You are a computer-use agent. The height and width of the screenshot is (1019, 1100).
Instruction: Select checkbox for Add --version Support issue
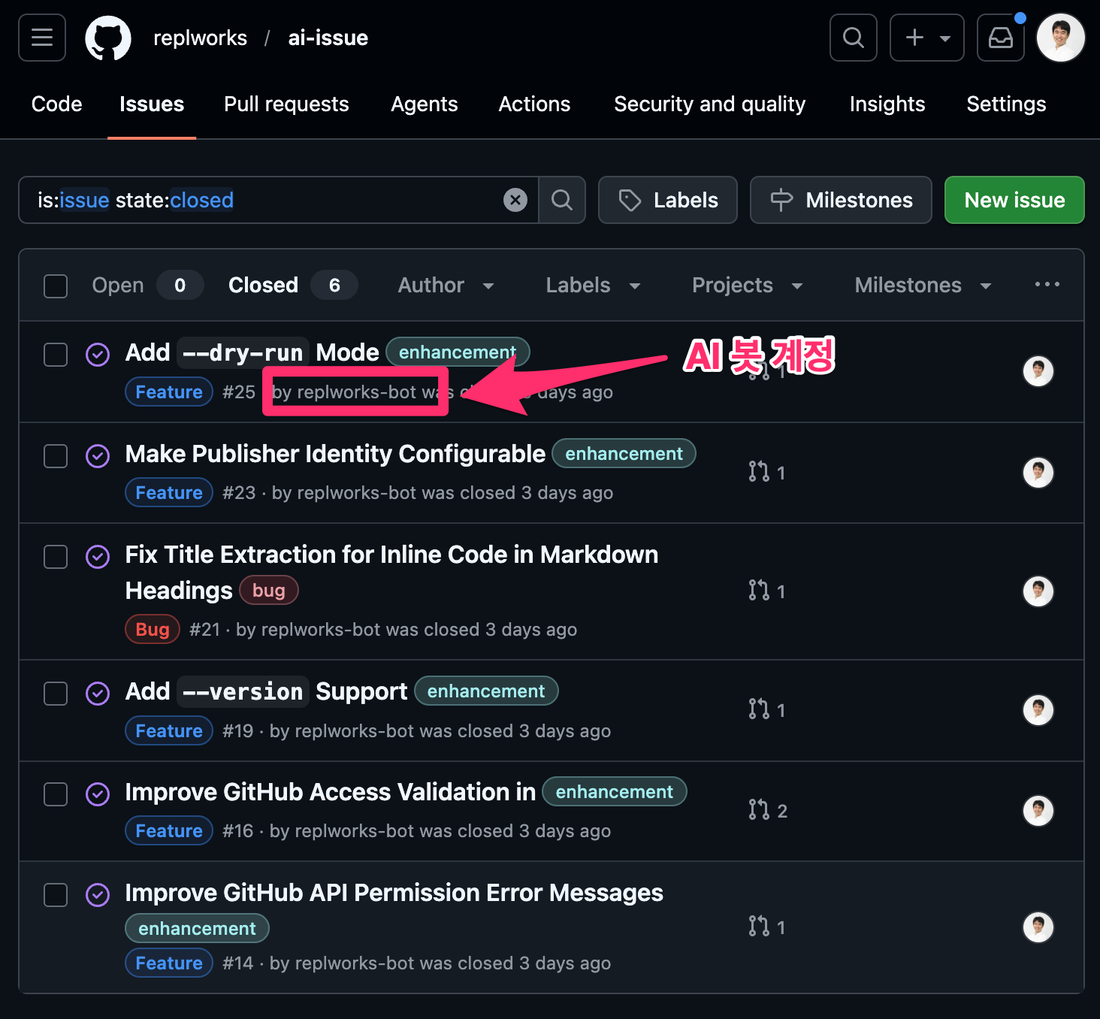pos(56,694)
